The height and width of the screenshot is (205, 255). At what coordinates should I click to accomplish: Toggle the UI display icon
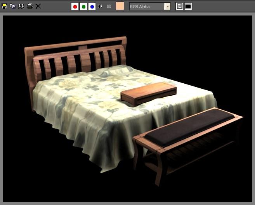pyautogui.click(x=188, y=6)
